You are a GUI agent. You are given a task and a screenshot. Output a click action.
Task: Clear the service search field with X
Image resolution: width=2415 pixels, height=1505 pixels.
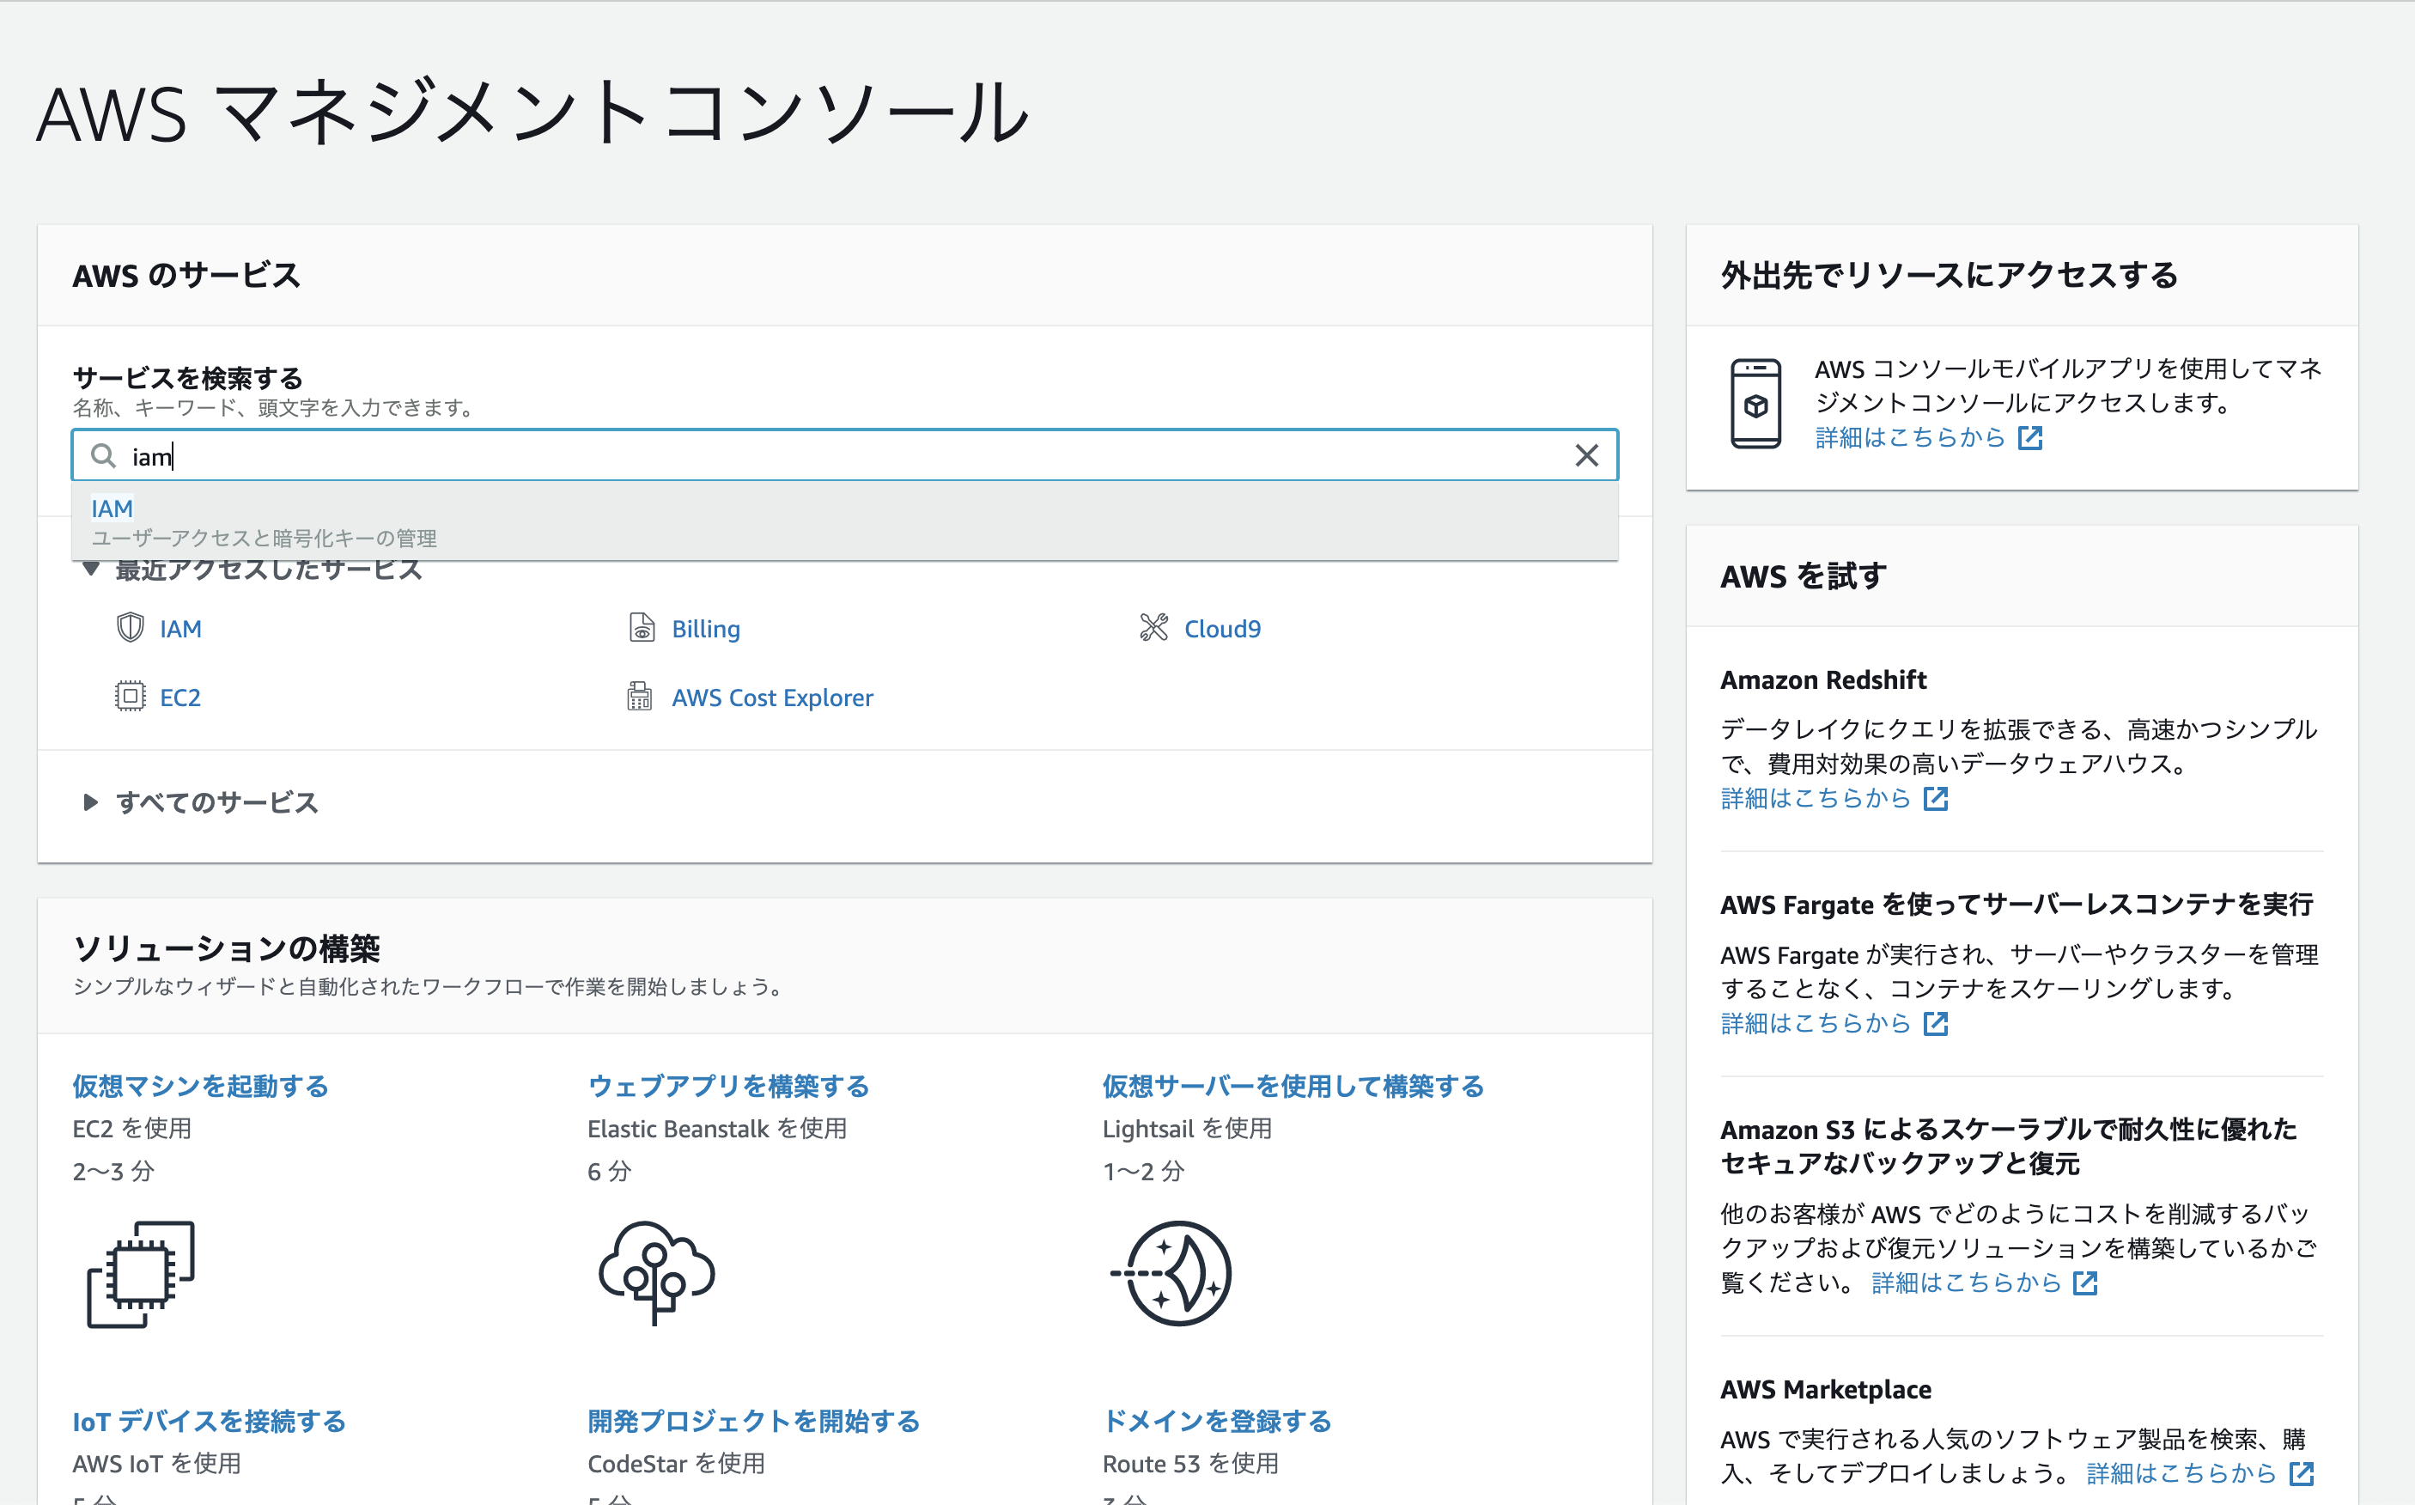1587,456
